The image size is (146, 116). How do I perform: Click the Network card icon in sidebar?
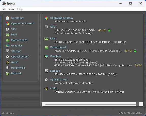pyautogui.click(x=7, y=73)
